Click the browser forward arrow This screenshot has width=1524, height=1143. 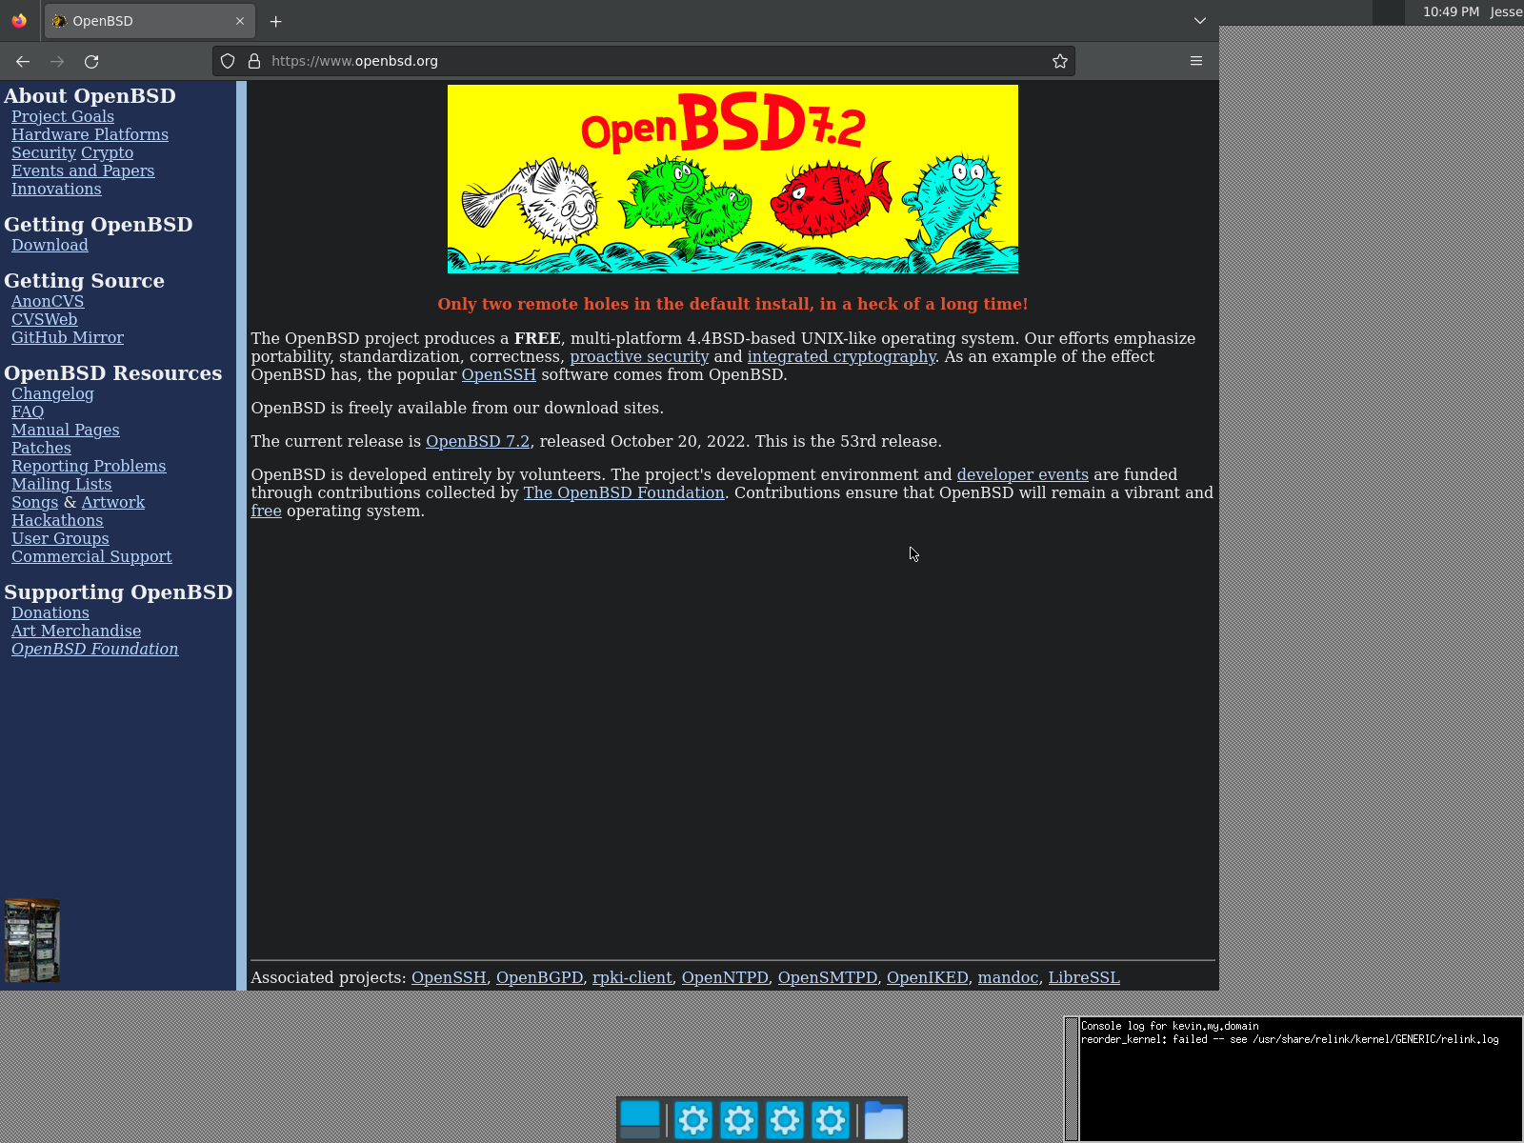(x=57, y=61)
